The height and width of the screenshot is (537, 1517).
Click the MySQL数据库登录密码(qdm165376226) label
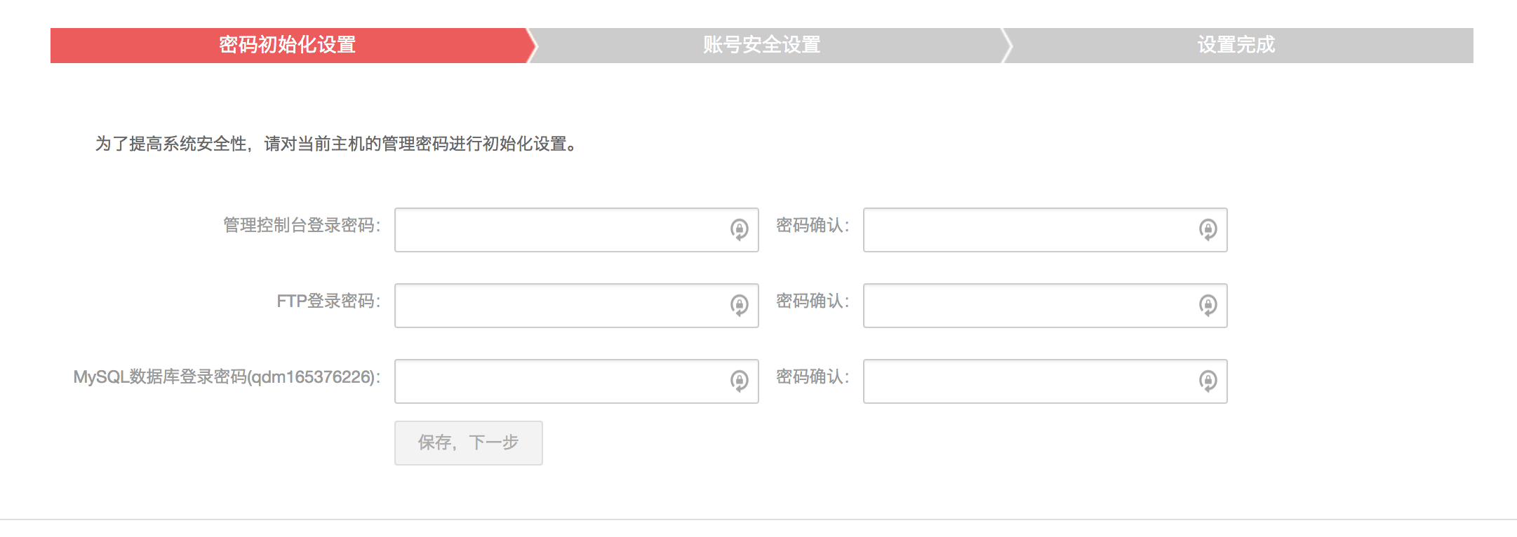coord(226,376)
